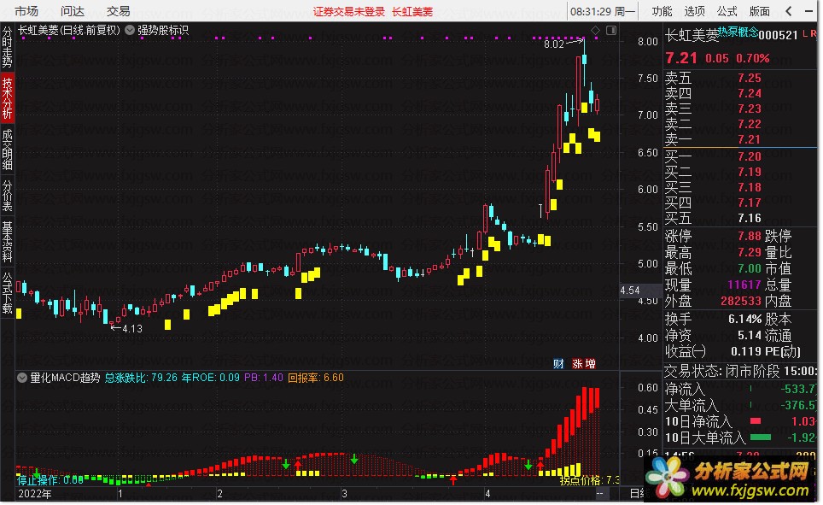Toggle the side panel icon above chart
Screen dimensions: 823x505
click(611, 31)
